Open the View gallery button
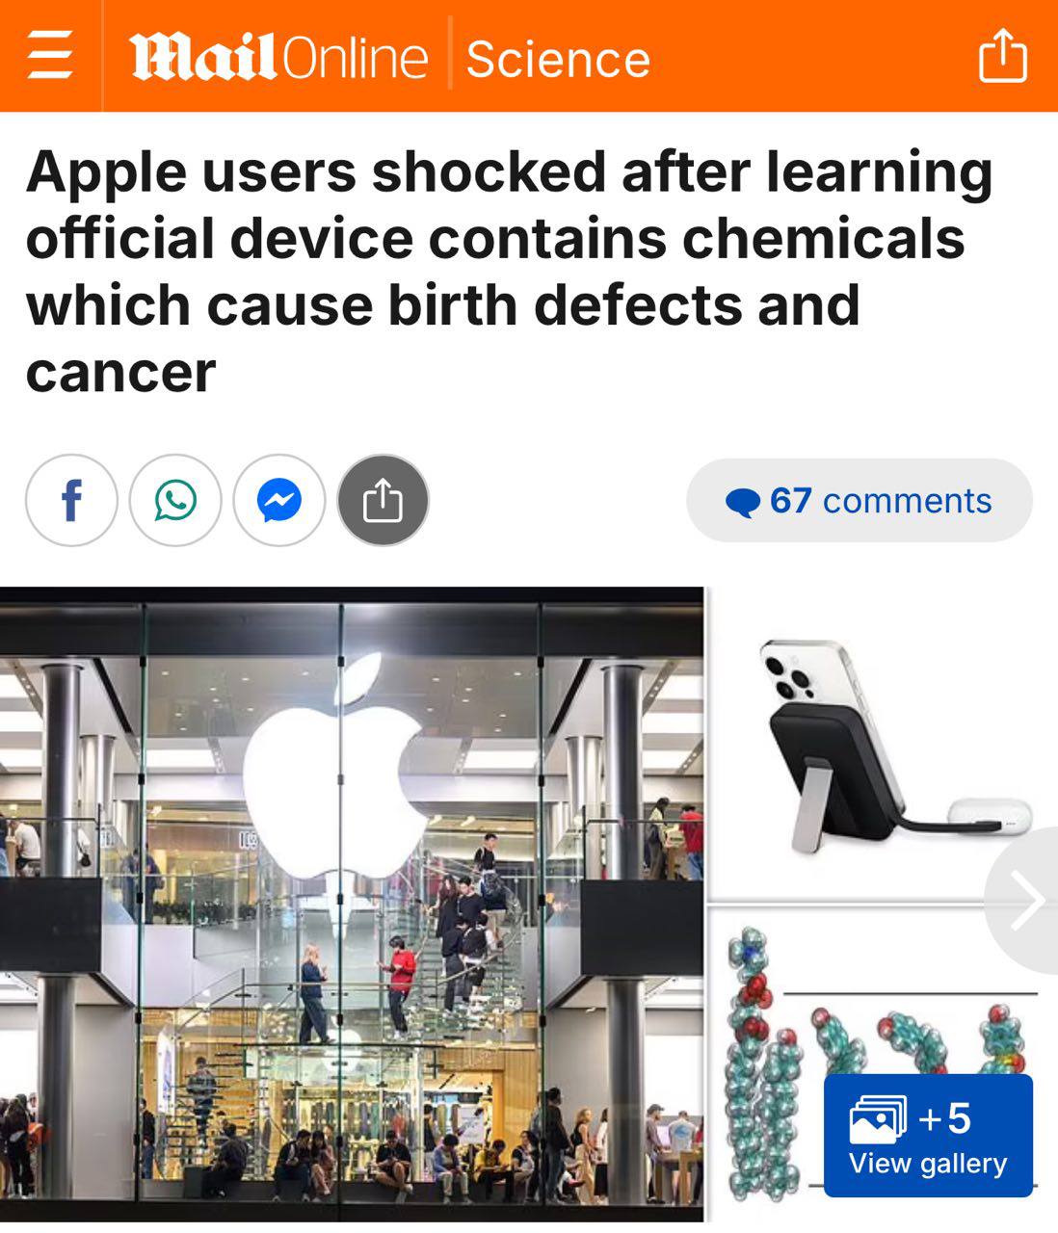1058x1233 pixels. pyautogui.click(x=928, y=1136)
